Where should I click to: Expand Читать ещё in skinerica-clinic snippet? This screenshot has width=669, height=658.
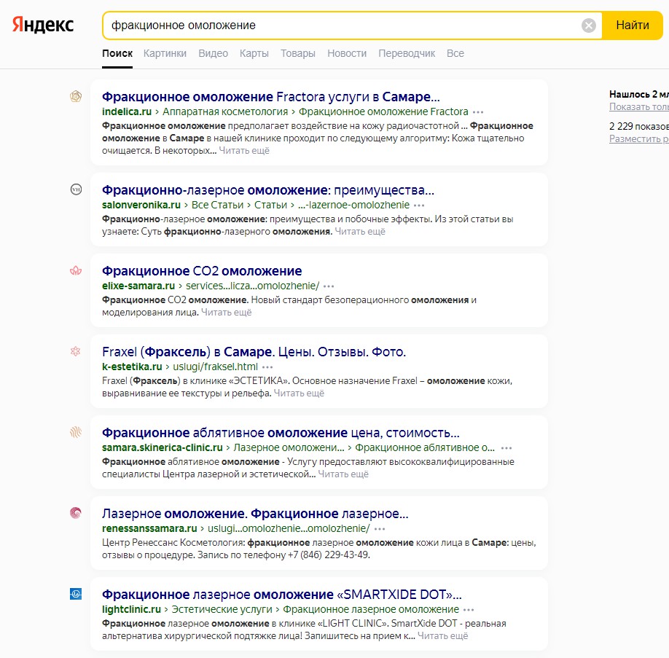pos(343,474)
